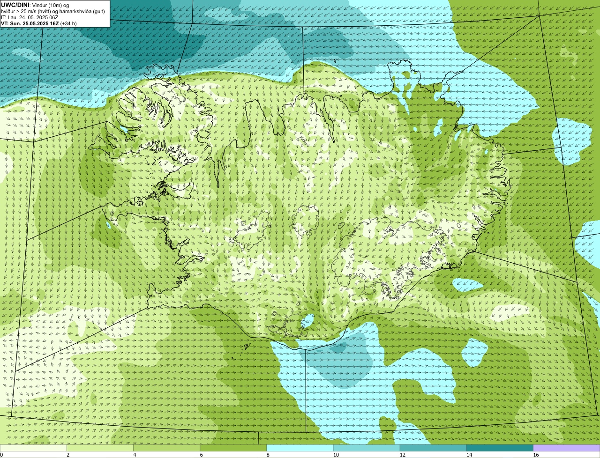The image size is (600, 458).
Task: Click the legend scale label '8'
Action: pos(268,455)
